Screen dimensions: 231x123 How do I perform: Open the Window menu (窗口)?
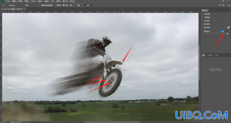65,1
